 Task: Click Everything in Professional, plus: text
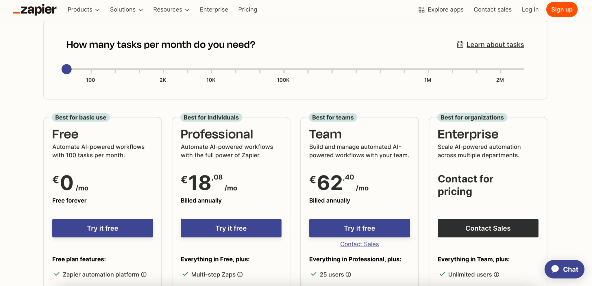pos(355,259)
